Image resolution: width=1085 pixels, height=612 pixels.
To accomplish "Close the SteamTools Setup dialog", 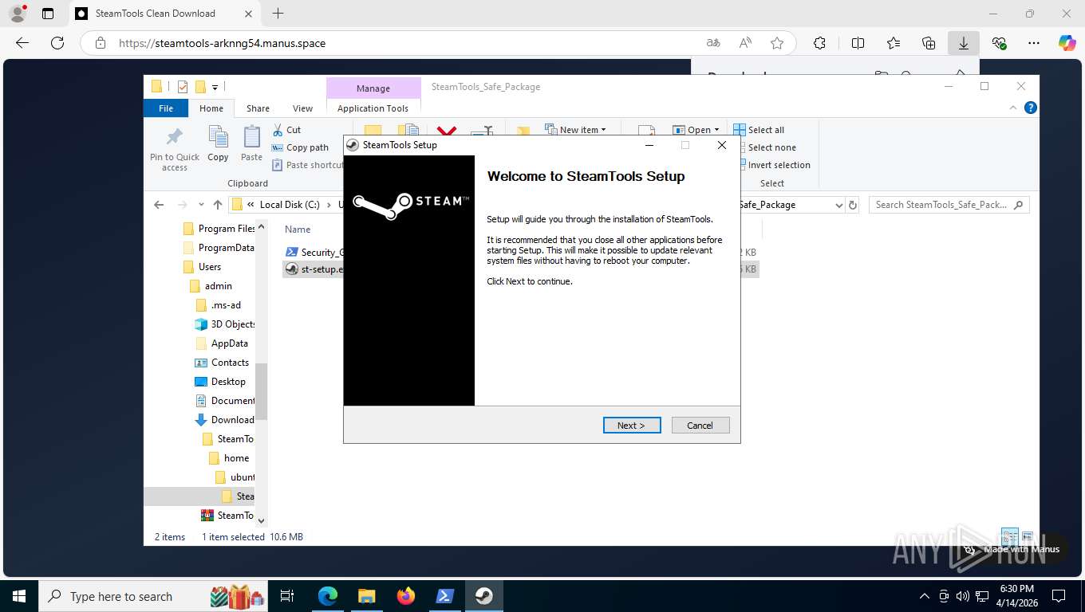I will [x=722, y=145].
